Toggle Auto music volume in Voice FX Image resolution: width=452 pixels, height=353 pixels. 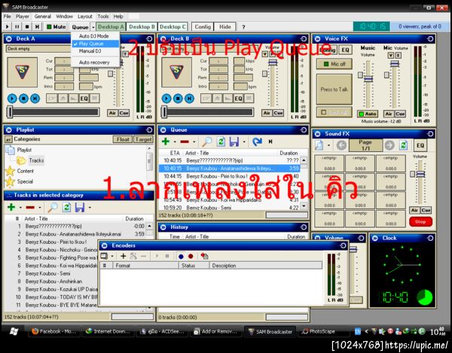[x=368, y=114]
